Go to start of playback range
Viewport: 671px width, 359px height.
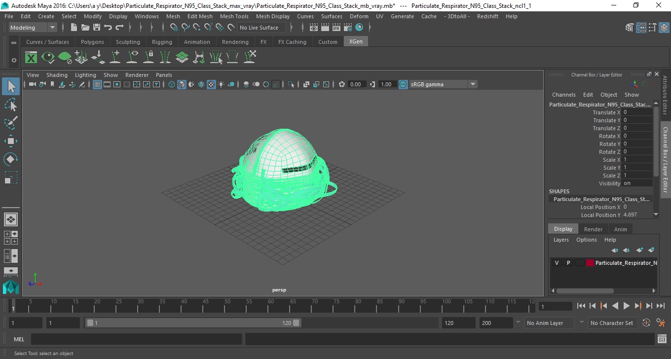click(581, 306)
